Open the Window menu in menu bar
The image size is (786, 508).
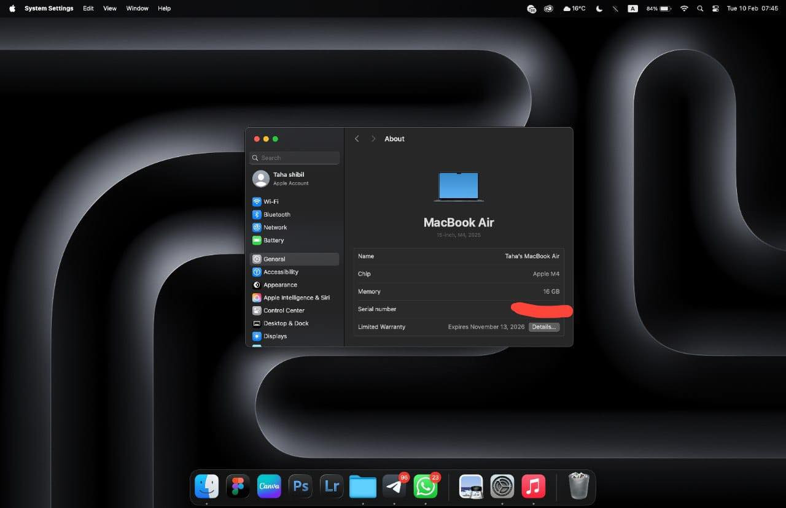(x=137, y=9)
